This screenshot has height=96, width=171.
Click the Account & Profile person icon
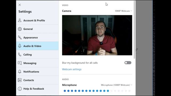tap(20, 20)
